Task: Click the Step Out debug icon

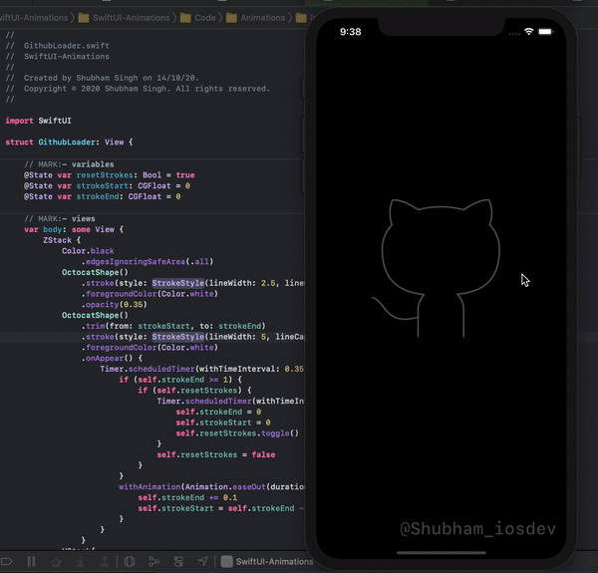Action: [x=105, y=562]
